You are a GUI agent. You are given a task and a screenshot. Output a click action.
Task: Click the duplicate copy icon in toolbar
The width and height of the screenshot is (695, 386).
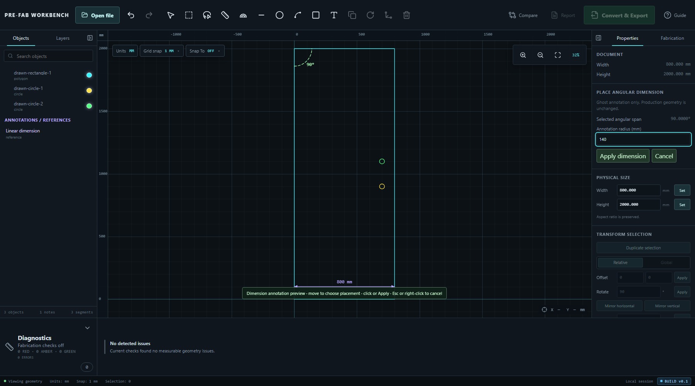(352, 15)
